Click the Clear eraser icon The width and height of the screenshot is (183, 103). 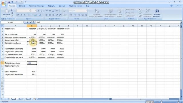pos(140,16)
